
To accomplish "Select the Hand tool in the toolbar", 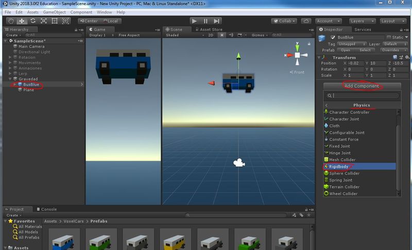I will point(10,21).
